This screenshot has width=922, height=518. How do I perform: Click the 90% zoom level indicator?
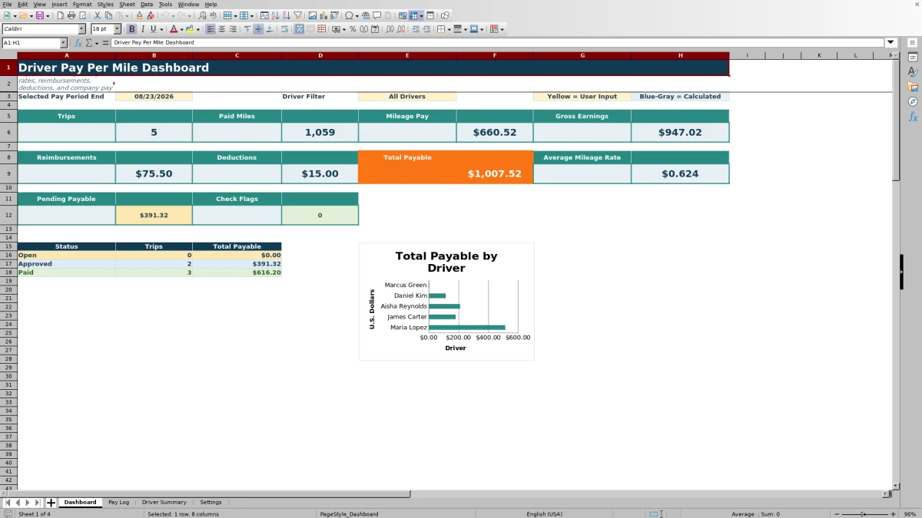click(910, 514)
